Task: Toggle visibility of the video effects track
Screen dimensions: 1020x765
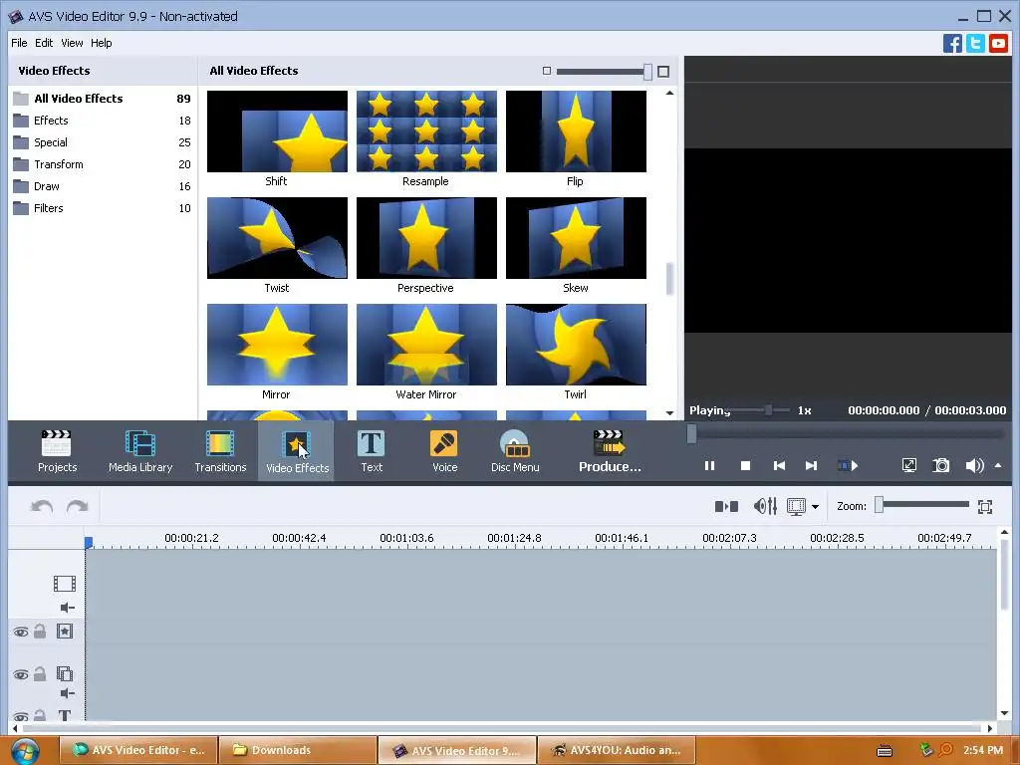Action: click(21, 632)
